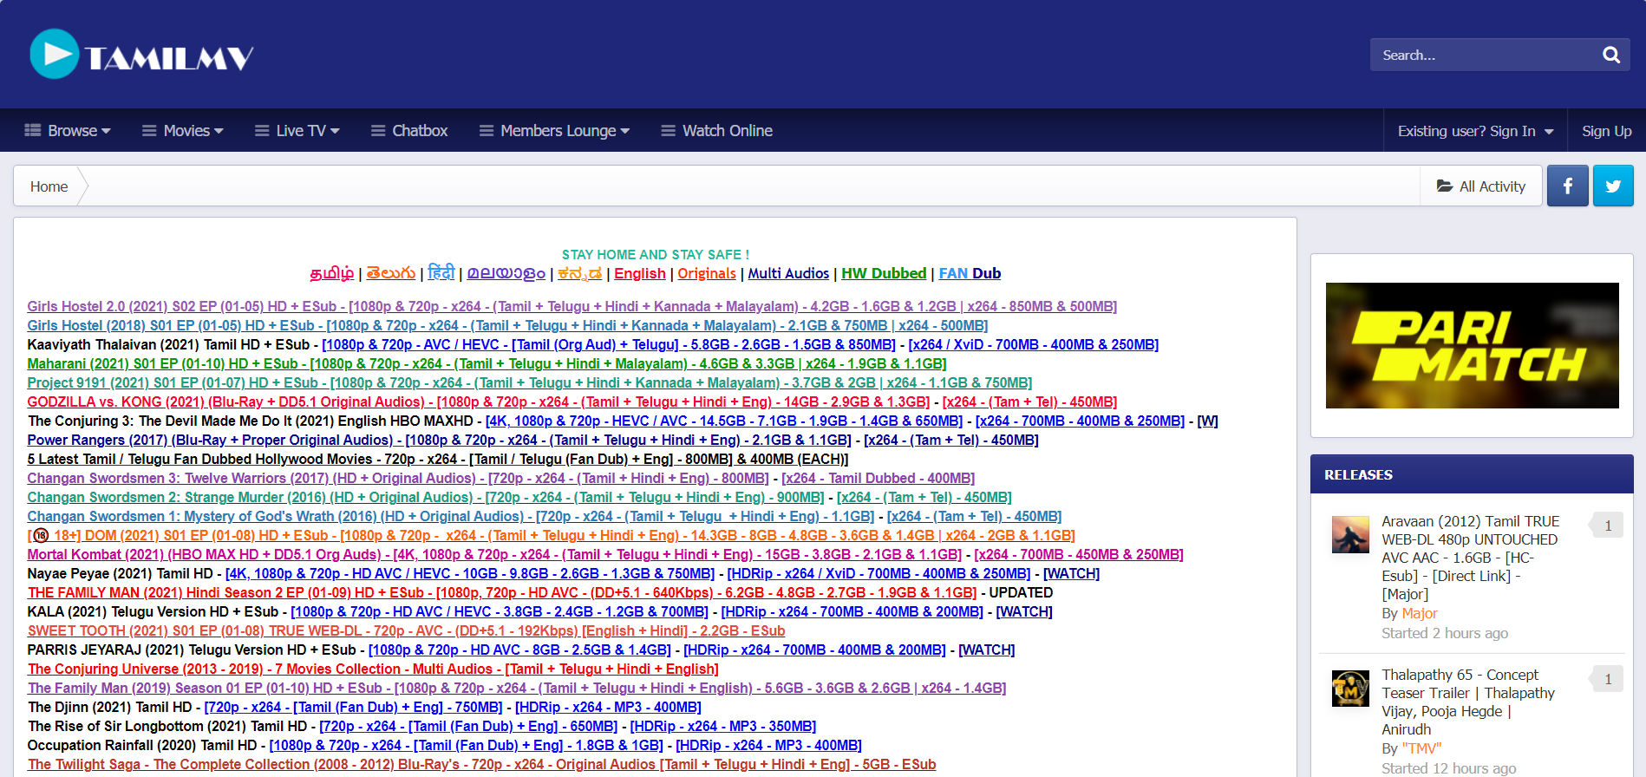Open The Family Man (2019) Season 01 link
Viewport: 1646px width, 777px height.
(x=516, y=688)
